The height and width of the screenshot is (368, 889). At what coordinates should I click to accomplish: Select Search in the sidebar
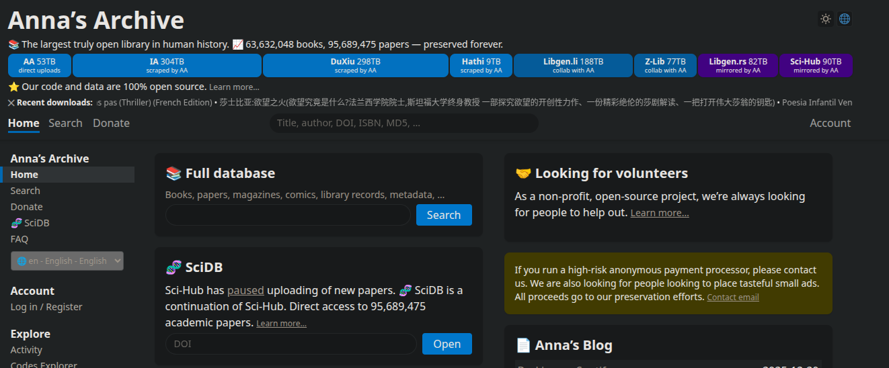pos(26,191)
